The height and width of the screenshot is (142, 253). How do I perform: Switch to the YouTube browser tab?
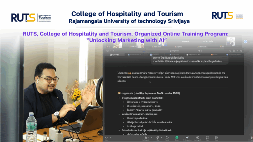pyautogui.click(x=214, y=55)
